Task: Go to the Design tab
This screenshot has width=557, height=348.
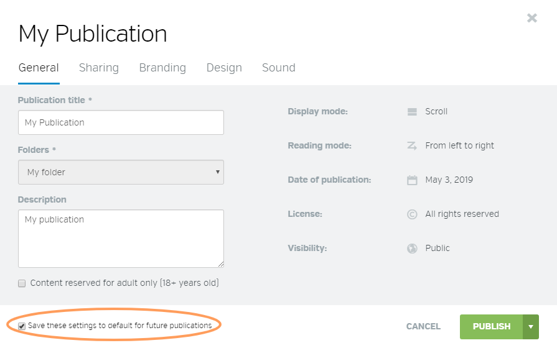Action: [224, 68]
